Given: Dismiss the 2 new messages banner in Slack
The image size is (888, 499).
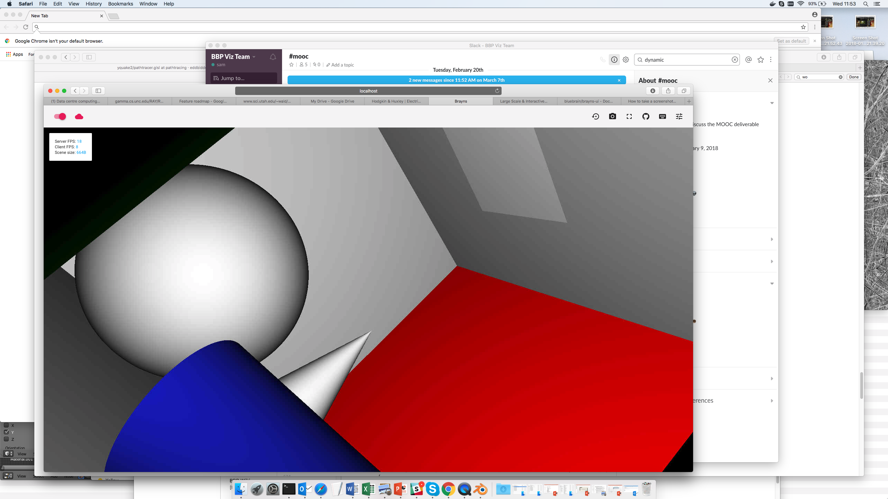Looking at the screenshot, I should click(619, 80).
